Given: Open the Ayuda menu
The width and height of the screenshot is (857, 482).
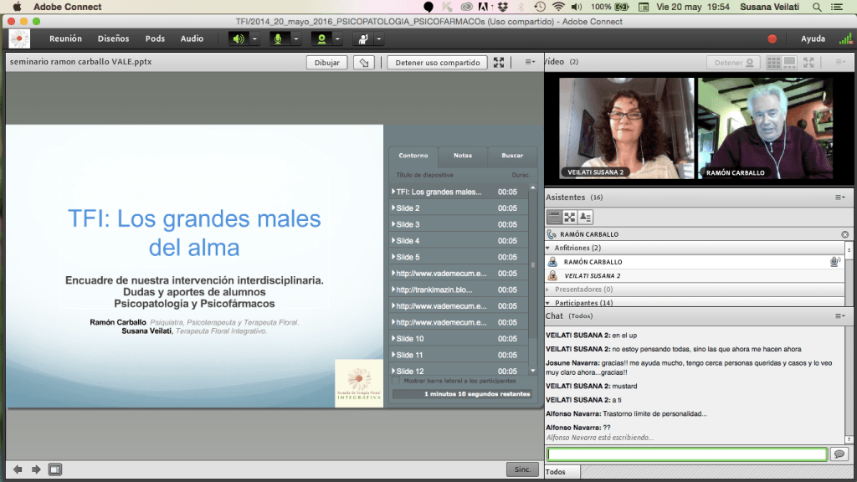Looking at the screenshot, I should [x=813, y=38].
